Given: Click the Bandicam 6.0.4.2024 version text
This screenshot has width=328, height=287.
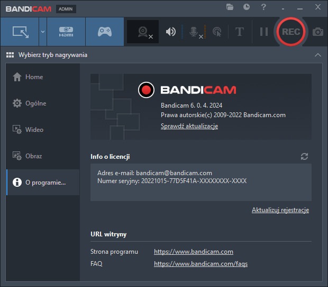Looking at the screenshot, I should tap(192, 106).
